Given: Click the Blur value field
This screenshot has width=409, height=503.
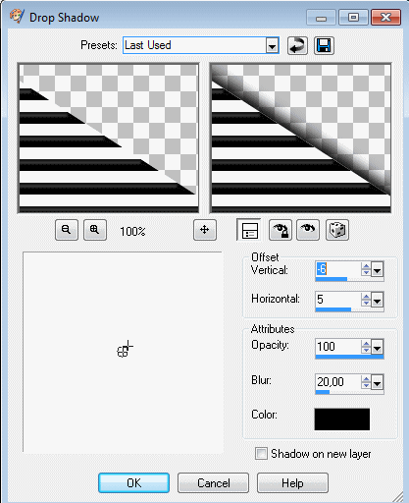Looking at the screenshot, I should point(338,382).
